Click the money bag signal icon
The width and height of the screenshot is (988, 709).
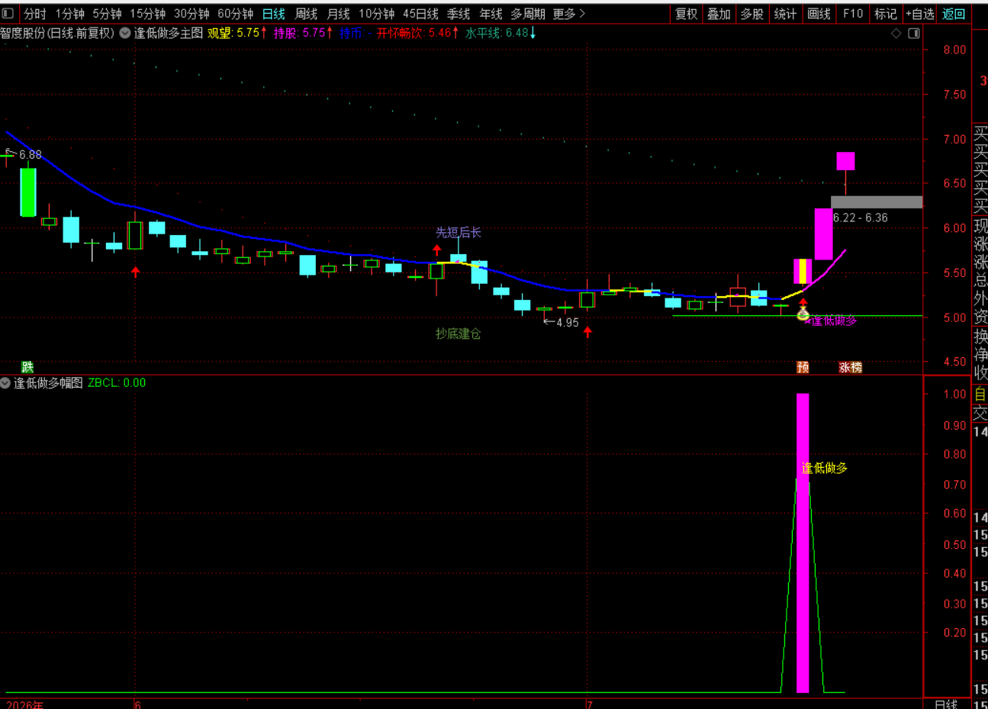[x=803, y=314]
